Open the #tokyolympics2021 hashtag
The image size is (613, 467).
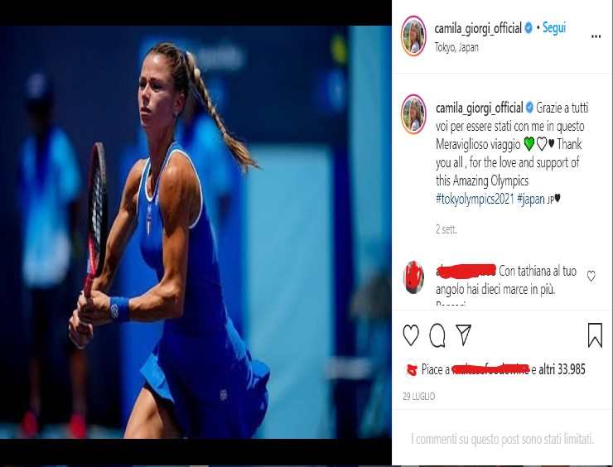pyautogui.click(x=475, y=200)
